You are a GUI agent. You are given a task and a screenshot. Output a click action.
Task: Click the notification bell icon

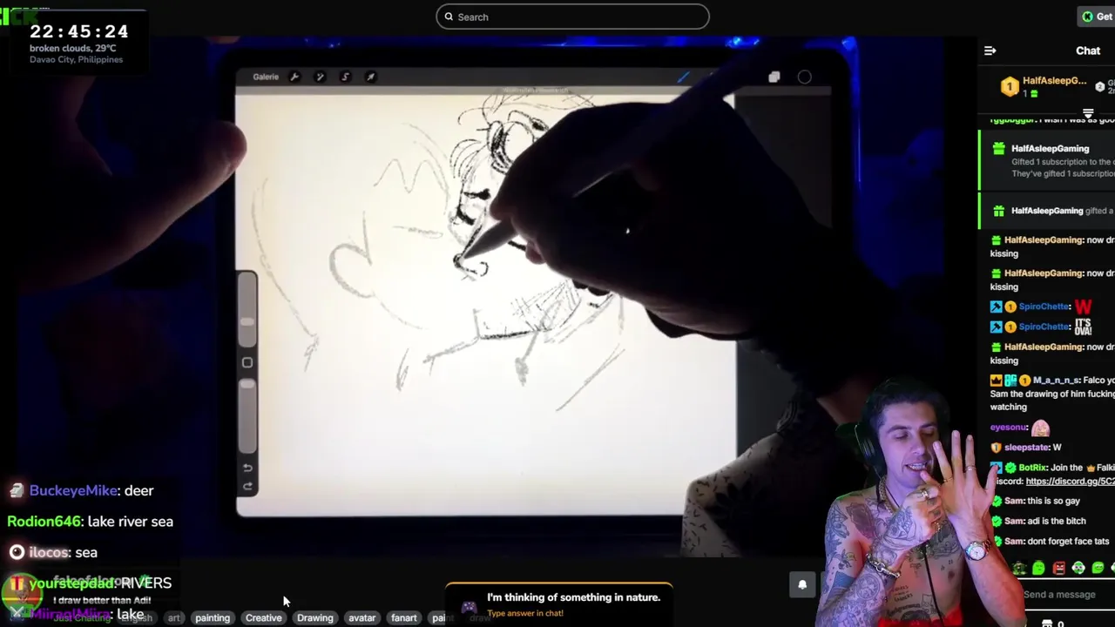pyautogui.click(x=802, y=584)
